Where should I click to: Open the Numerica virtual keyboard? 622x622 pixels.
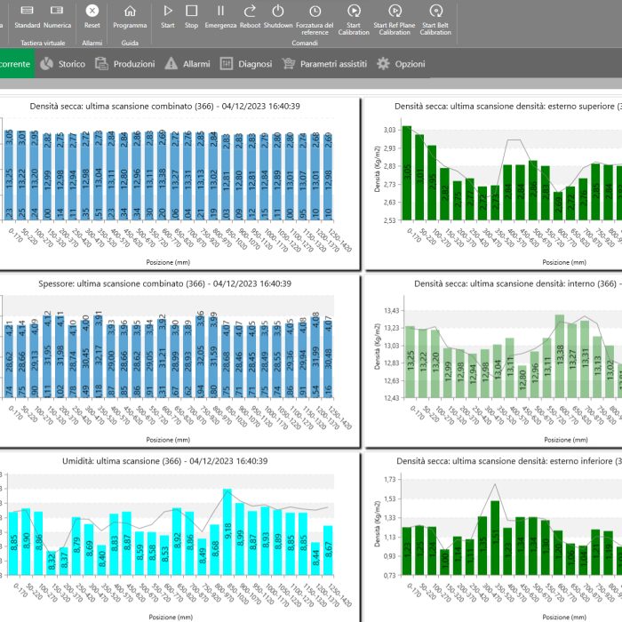tap(57, 12)
